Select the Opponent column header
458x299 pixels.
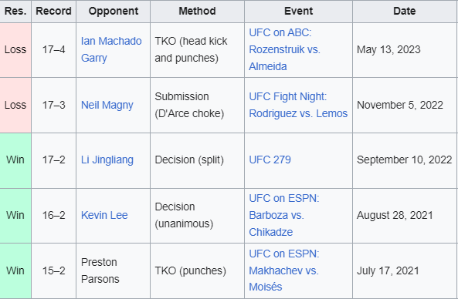114,11
